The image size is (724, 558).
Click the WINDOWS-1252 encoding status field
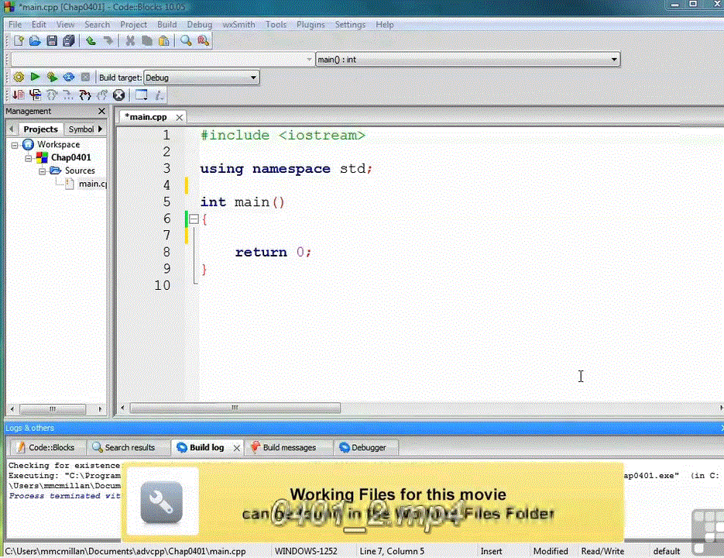(x=306, y=551)
